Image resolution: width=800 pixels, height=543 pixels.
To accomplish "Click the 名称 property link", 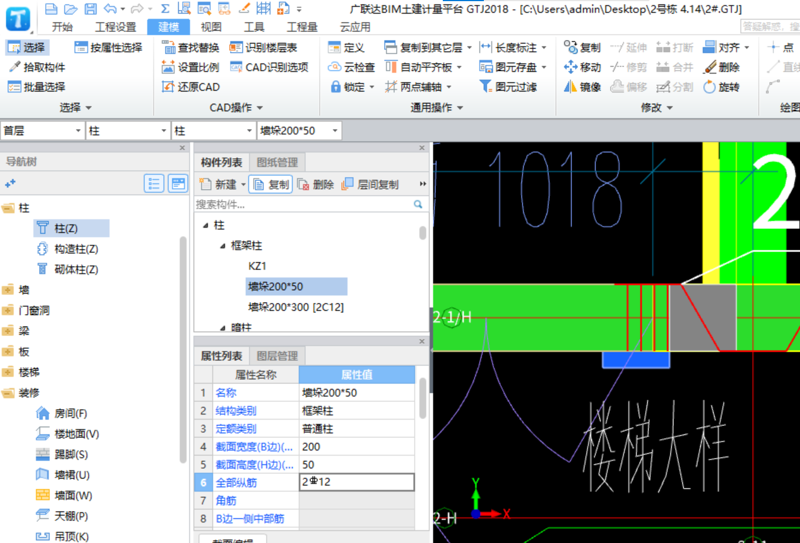I will [x=226, y=393].
